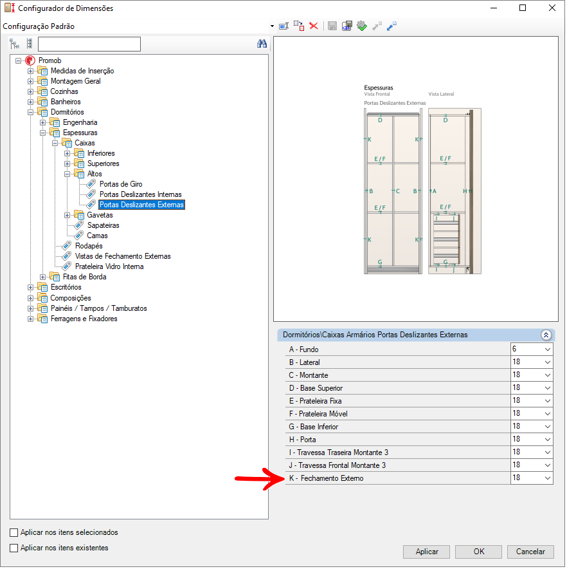Click the expand all tree icon
This screenshot has height=569, width=567.
click(14, 44)
